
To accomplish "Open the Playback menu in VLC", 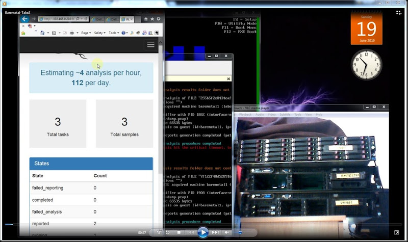I will pyautogui.click(x=246, y=115).
